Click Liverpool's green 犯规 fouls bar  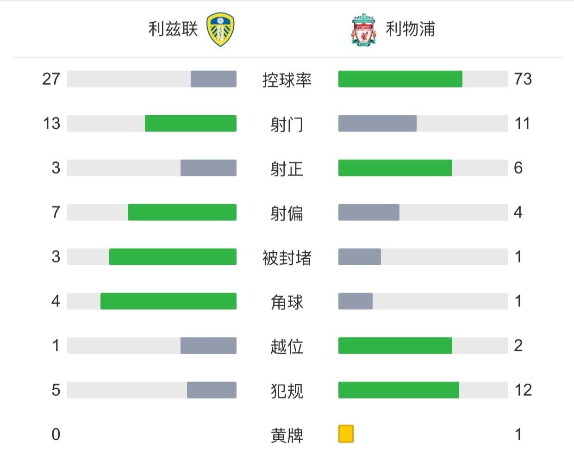[x=399, y=390]
